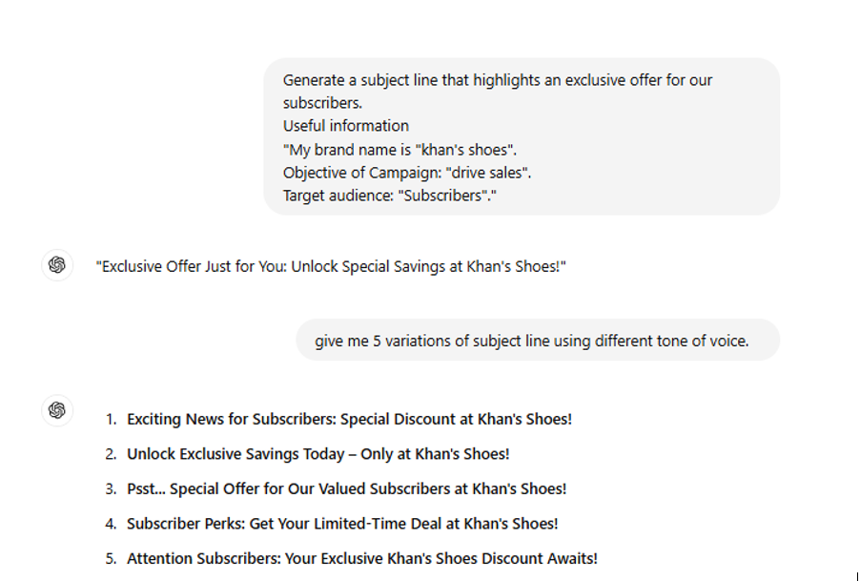Click list number 3 marker

tap(111, 489)
